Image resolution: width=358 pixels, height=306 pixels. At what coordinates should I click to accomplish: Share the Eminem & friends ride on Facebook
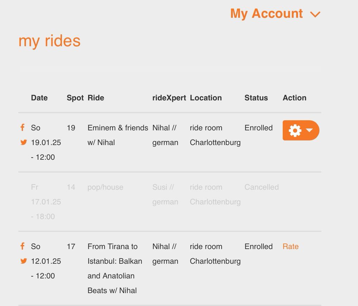pos(22,127)
